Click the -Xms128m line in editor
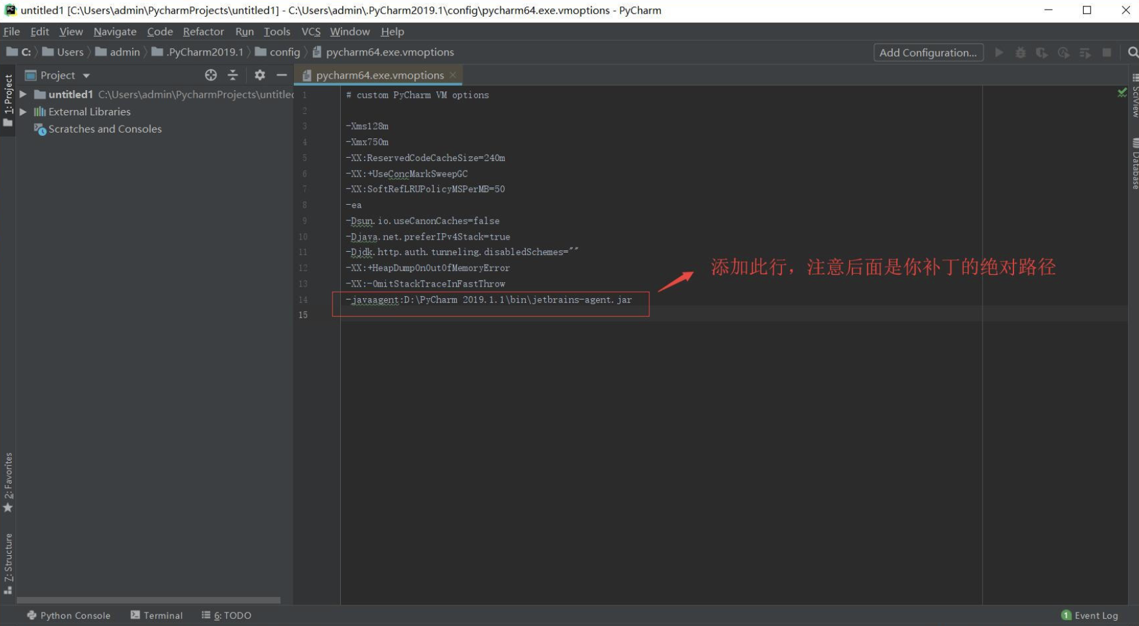The width and height of the screenshot is (1139, 626). click(x=367, y=126)
